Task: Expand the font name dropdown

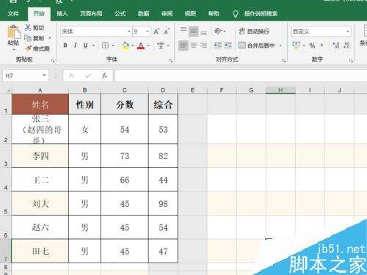Action: [129, 32]
